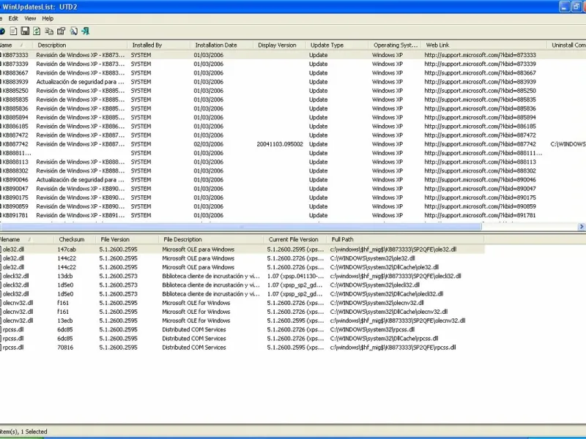The height and width of the screenshot is (439, 586).
Task: Select the KB885250 update row
Action: [x=293, y=91]
